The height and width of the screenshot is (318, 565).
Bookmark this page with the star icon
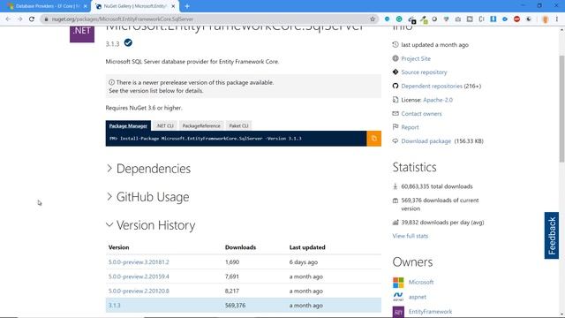point(373,19)
